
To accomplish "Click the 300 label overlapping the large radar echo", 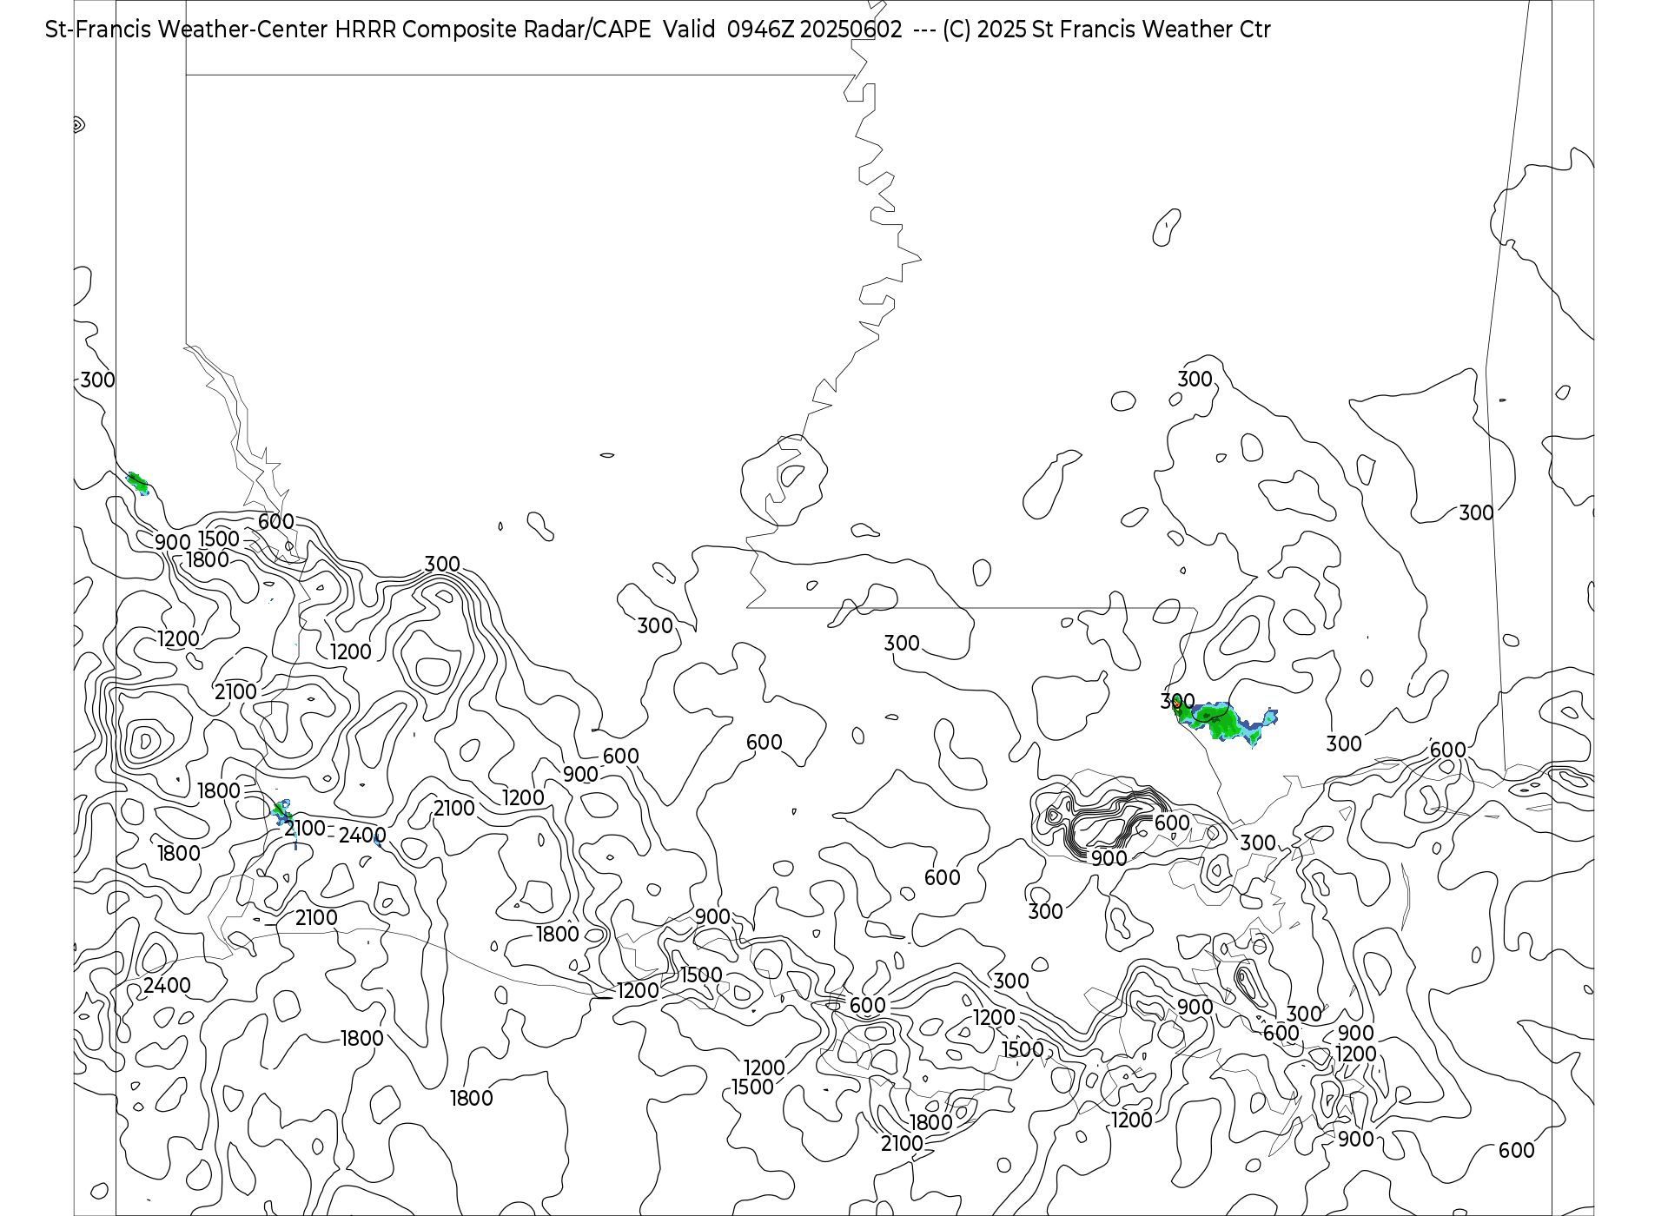I will pos(1178,701).
